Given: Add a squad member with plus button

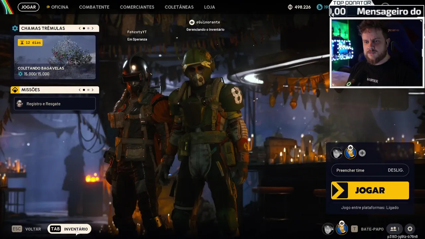Looking at the screenshot, I should (362, 153).
